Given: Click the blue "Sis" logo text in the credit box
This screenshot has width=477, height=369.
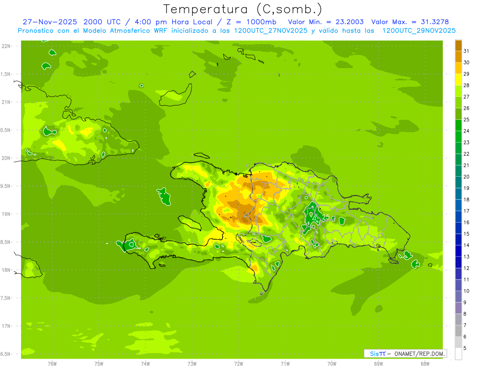Looking at the screenshot, I should click(374, 353).
